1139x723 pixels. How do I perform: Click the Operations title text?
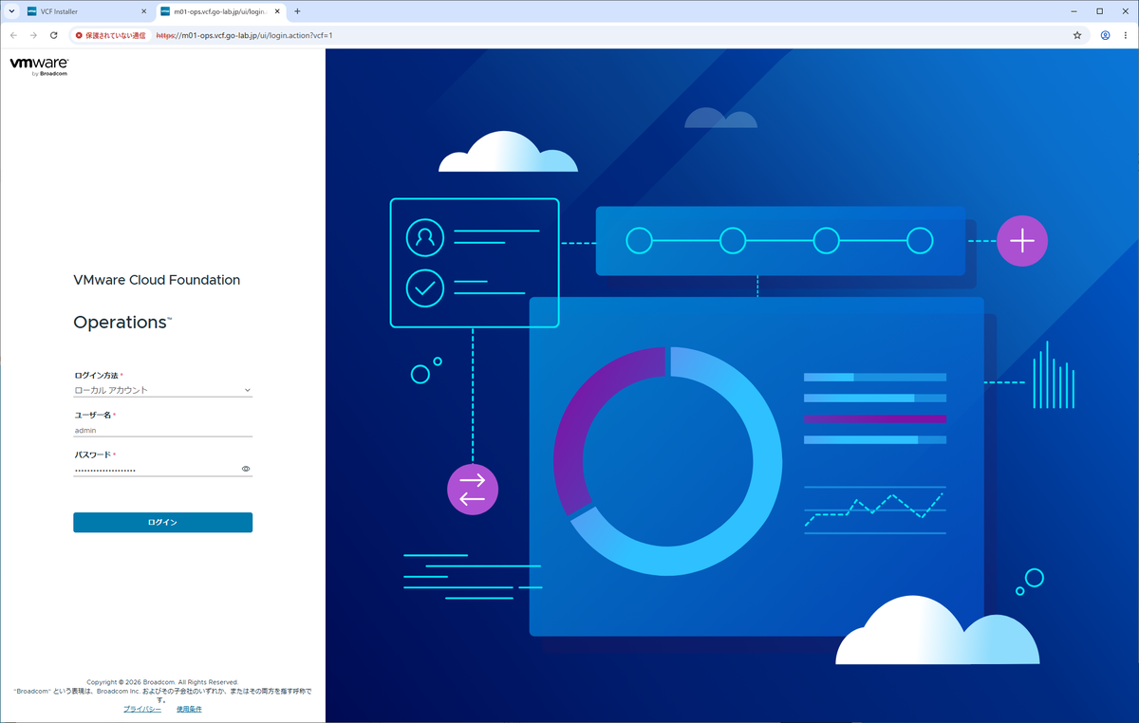coord(122,323)
